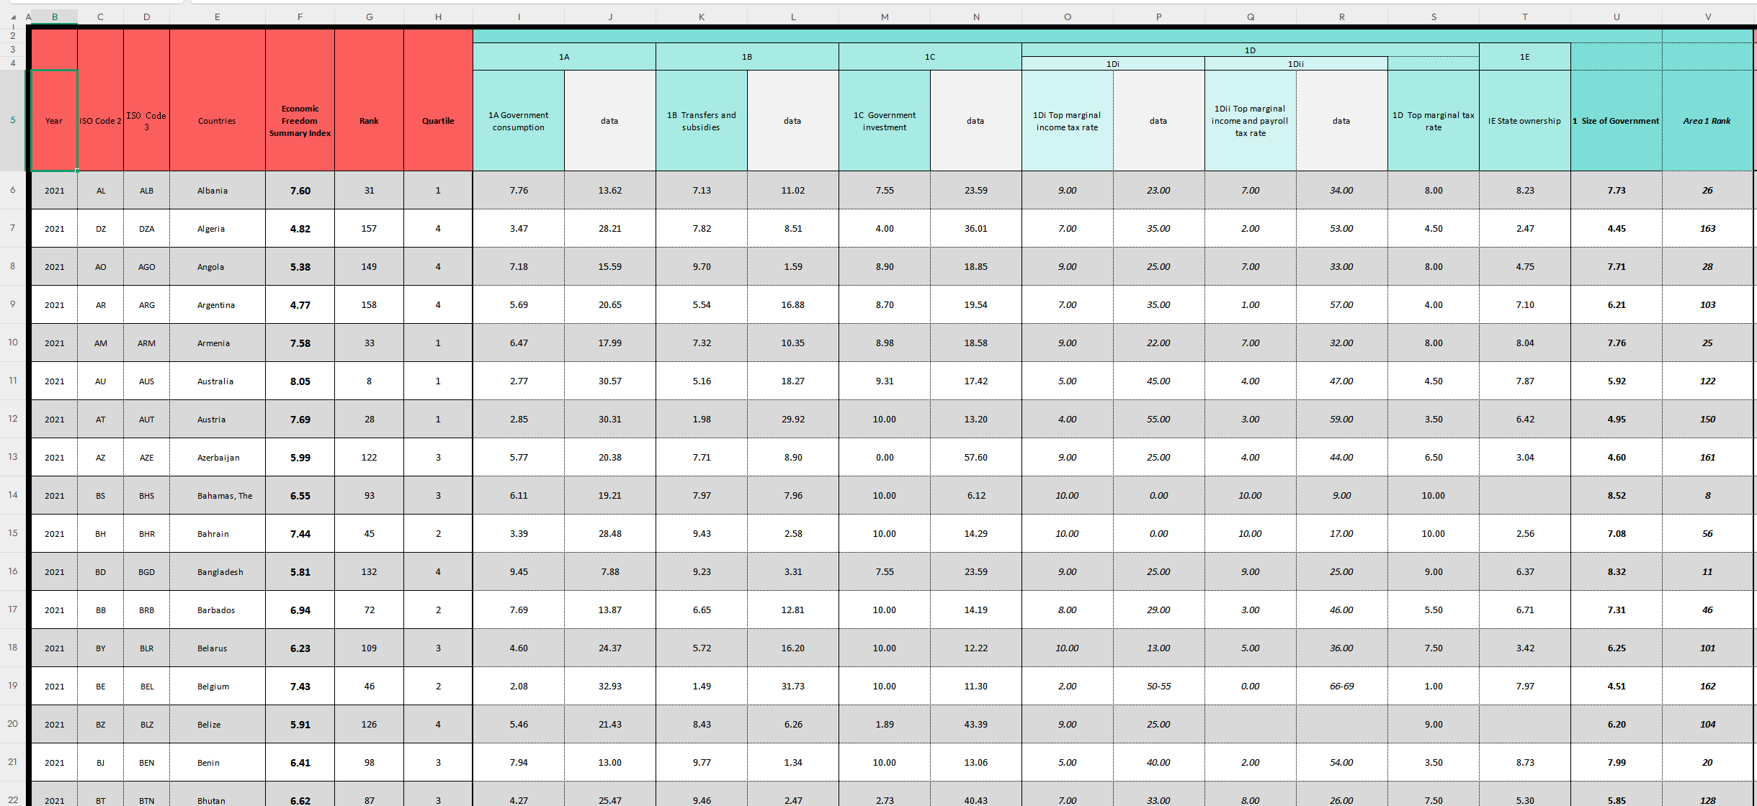Click Argentina's summary index value 4.77

coord(300,305)
